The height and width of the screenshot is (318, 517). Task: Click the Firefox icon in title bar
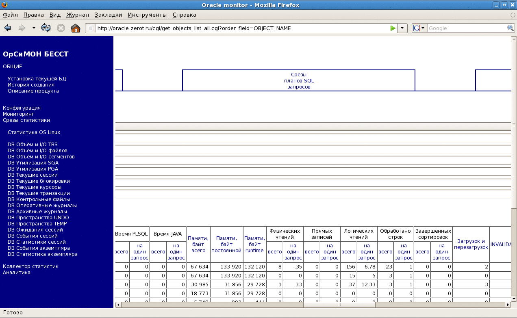click(4, 5)
